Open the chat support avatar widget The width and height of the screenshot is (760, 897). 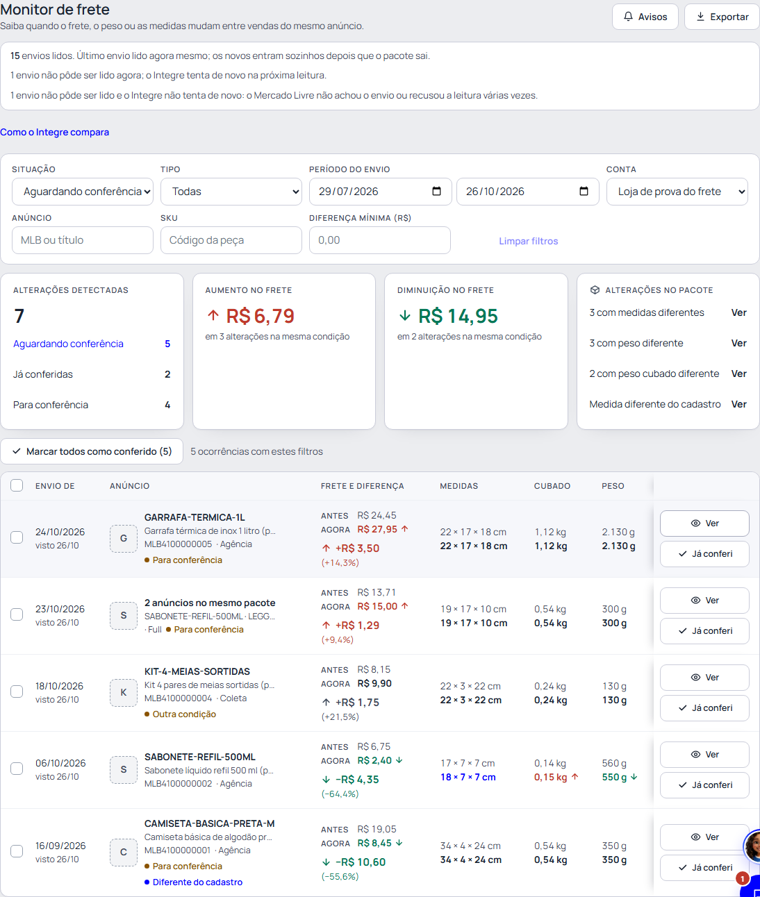[752, 847]
